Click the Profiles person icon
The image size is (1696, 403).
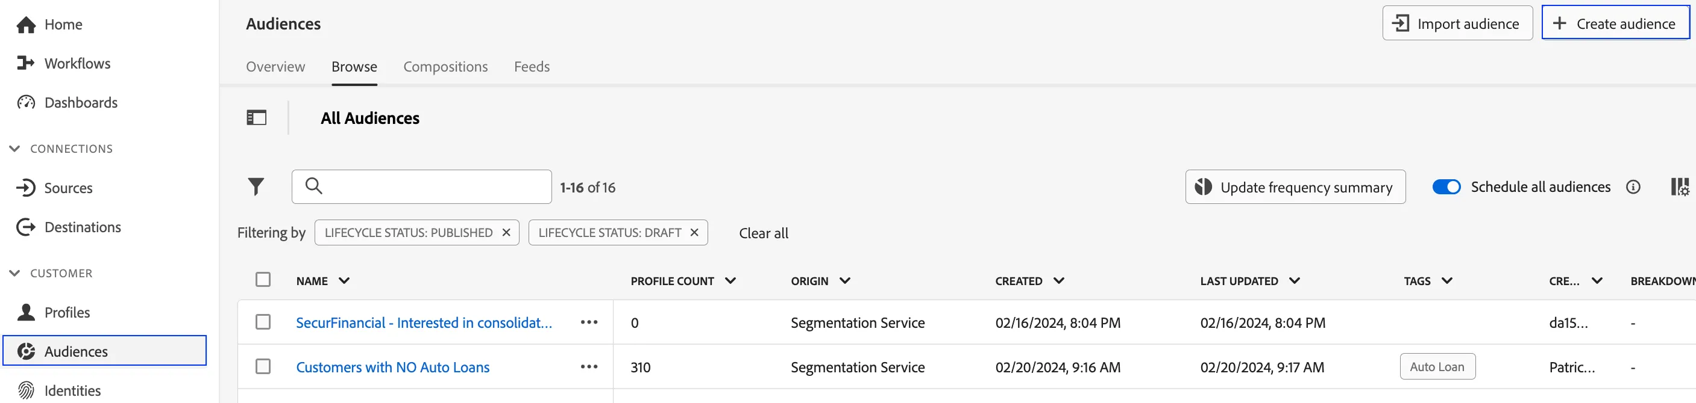point(27,312)
